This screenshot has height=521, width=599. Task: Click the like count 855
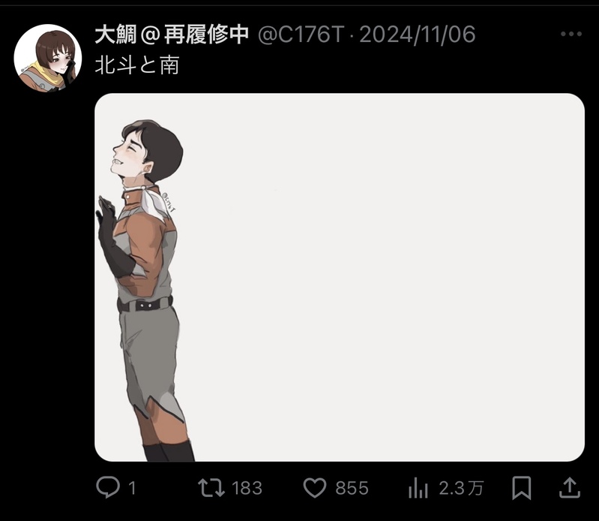coord(352,488)
